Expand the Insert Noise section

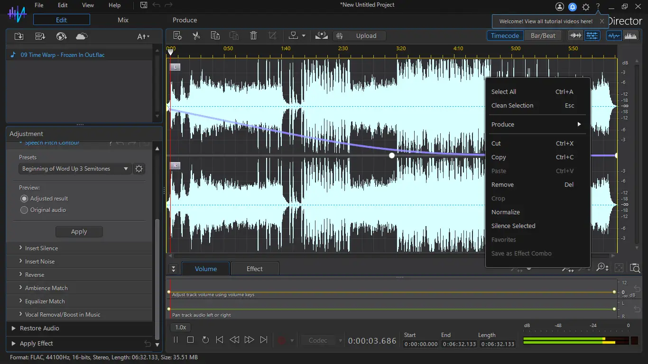(40, 262)
